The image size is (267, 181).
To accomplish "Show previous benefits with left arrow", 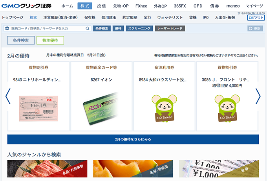I will (7, 96).
